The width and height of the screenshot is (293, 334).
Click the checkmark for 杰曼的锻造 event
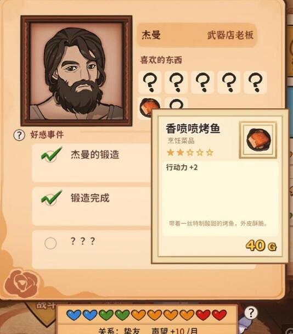point(51,154)
